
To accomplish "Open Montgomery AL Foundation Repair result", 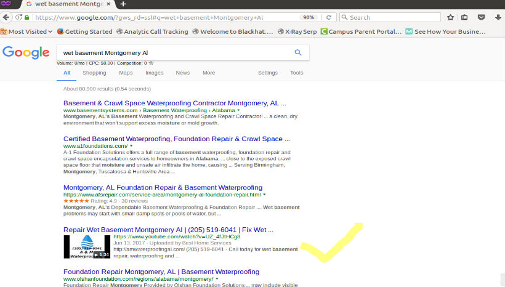I will pos(163,187).
